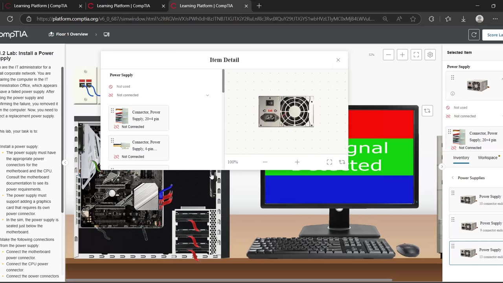Rotate item in detail preview

pos(342,162)
